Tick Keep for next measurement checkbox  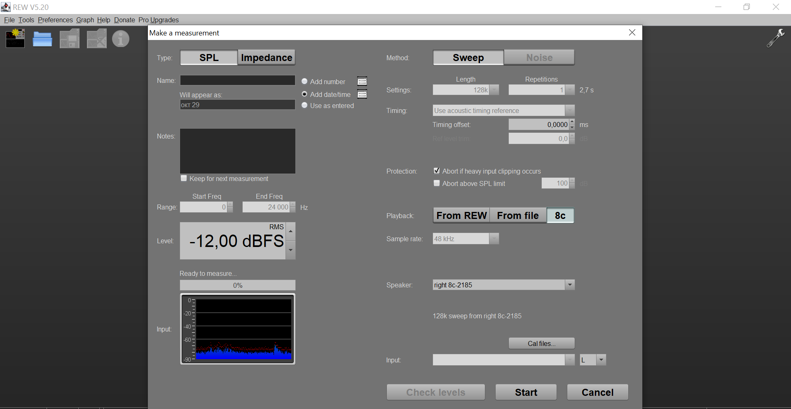[x=184, y=179]
